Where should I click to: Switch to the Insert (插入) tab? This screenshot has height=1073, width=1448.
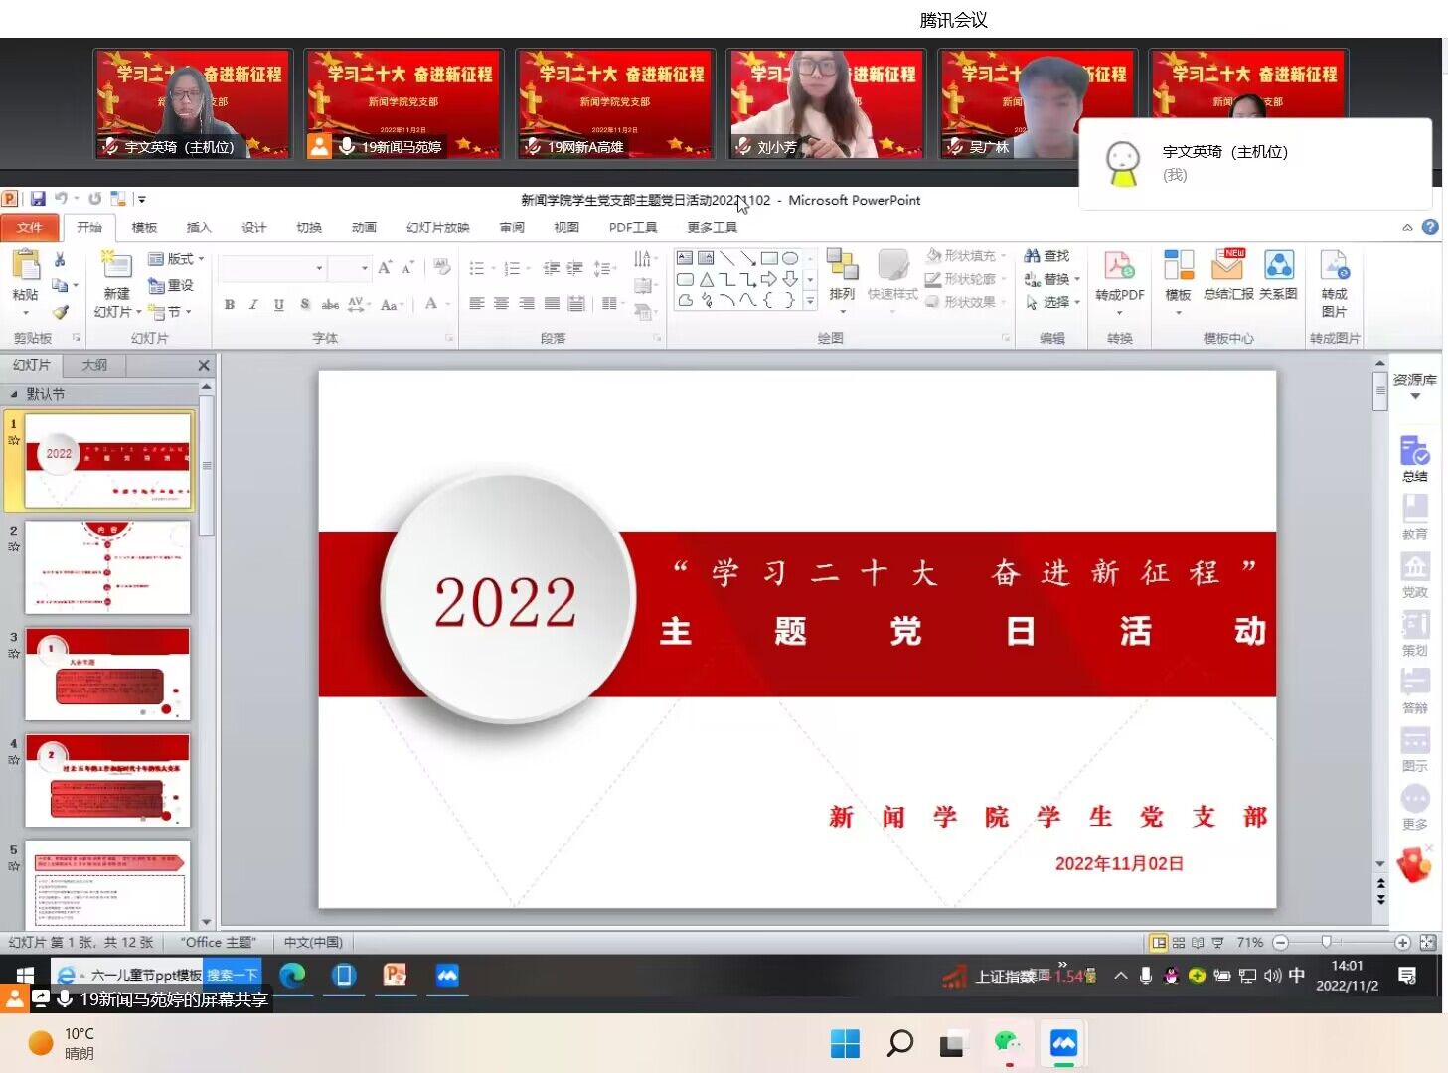click(199, 228)
